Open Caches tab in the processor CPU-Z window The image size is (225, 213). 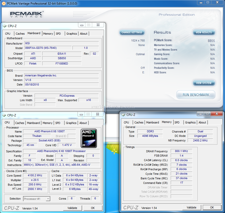coord(20,123)
